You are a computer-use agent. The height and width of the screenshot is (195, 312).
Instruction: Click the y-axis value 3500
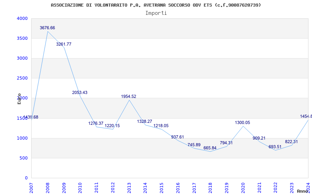tap(22, 38)
